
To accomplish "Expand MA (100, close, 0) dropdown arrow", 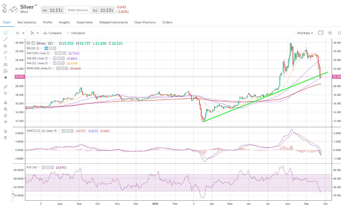I will coord(52,53).
